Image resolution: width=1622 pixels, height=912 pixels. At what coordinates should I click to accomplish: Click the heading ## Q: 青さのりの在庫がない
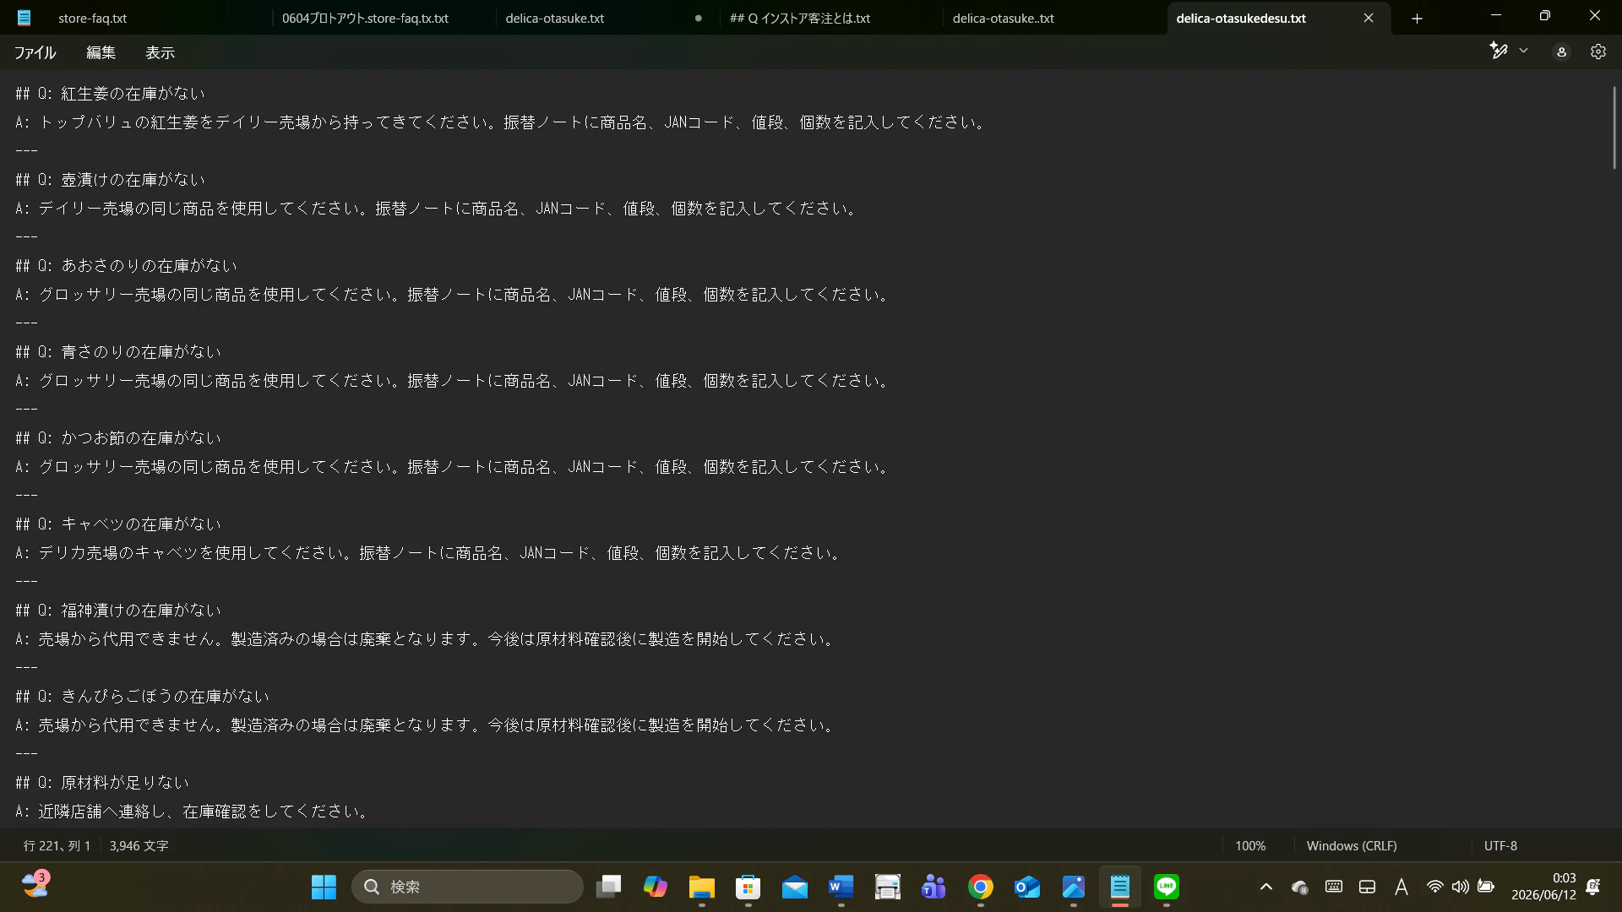118,352
